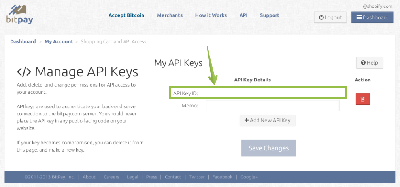Click the My API Keys heading
Viewport: 400px width, 187px height.
[x=178, y=63]
